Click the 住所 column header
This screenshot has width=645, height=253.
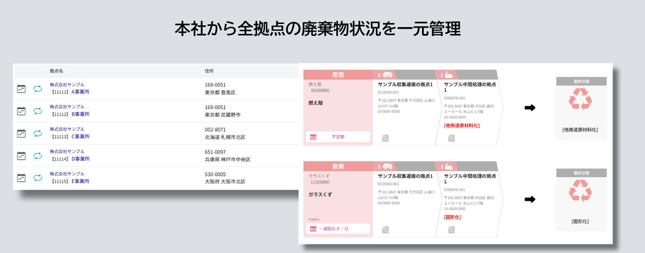coord(209,71)
